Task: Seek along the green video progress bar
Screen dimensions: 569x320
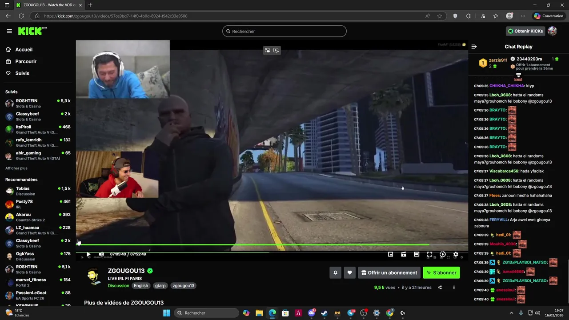Action: (271, 244)
